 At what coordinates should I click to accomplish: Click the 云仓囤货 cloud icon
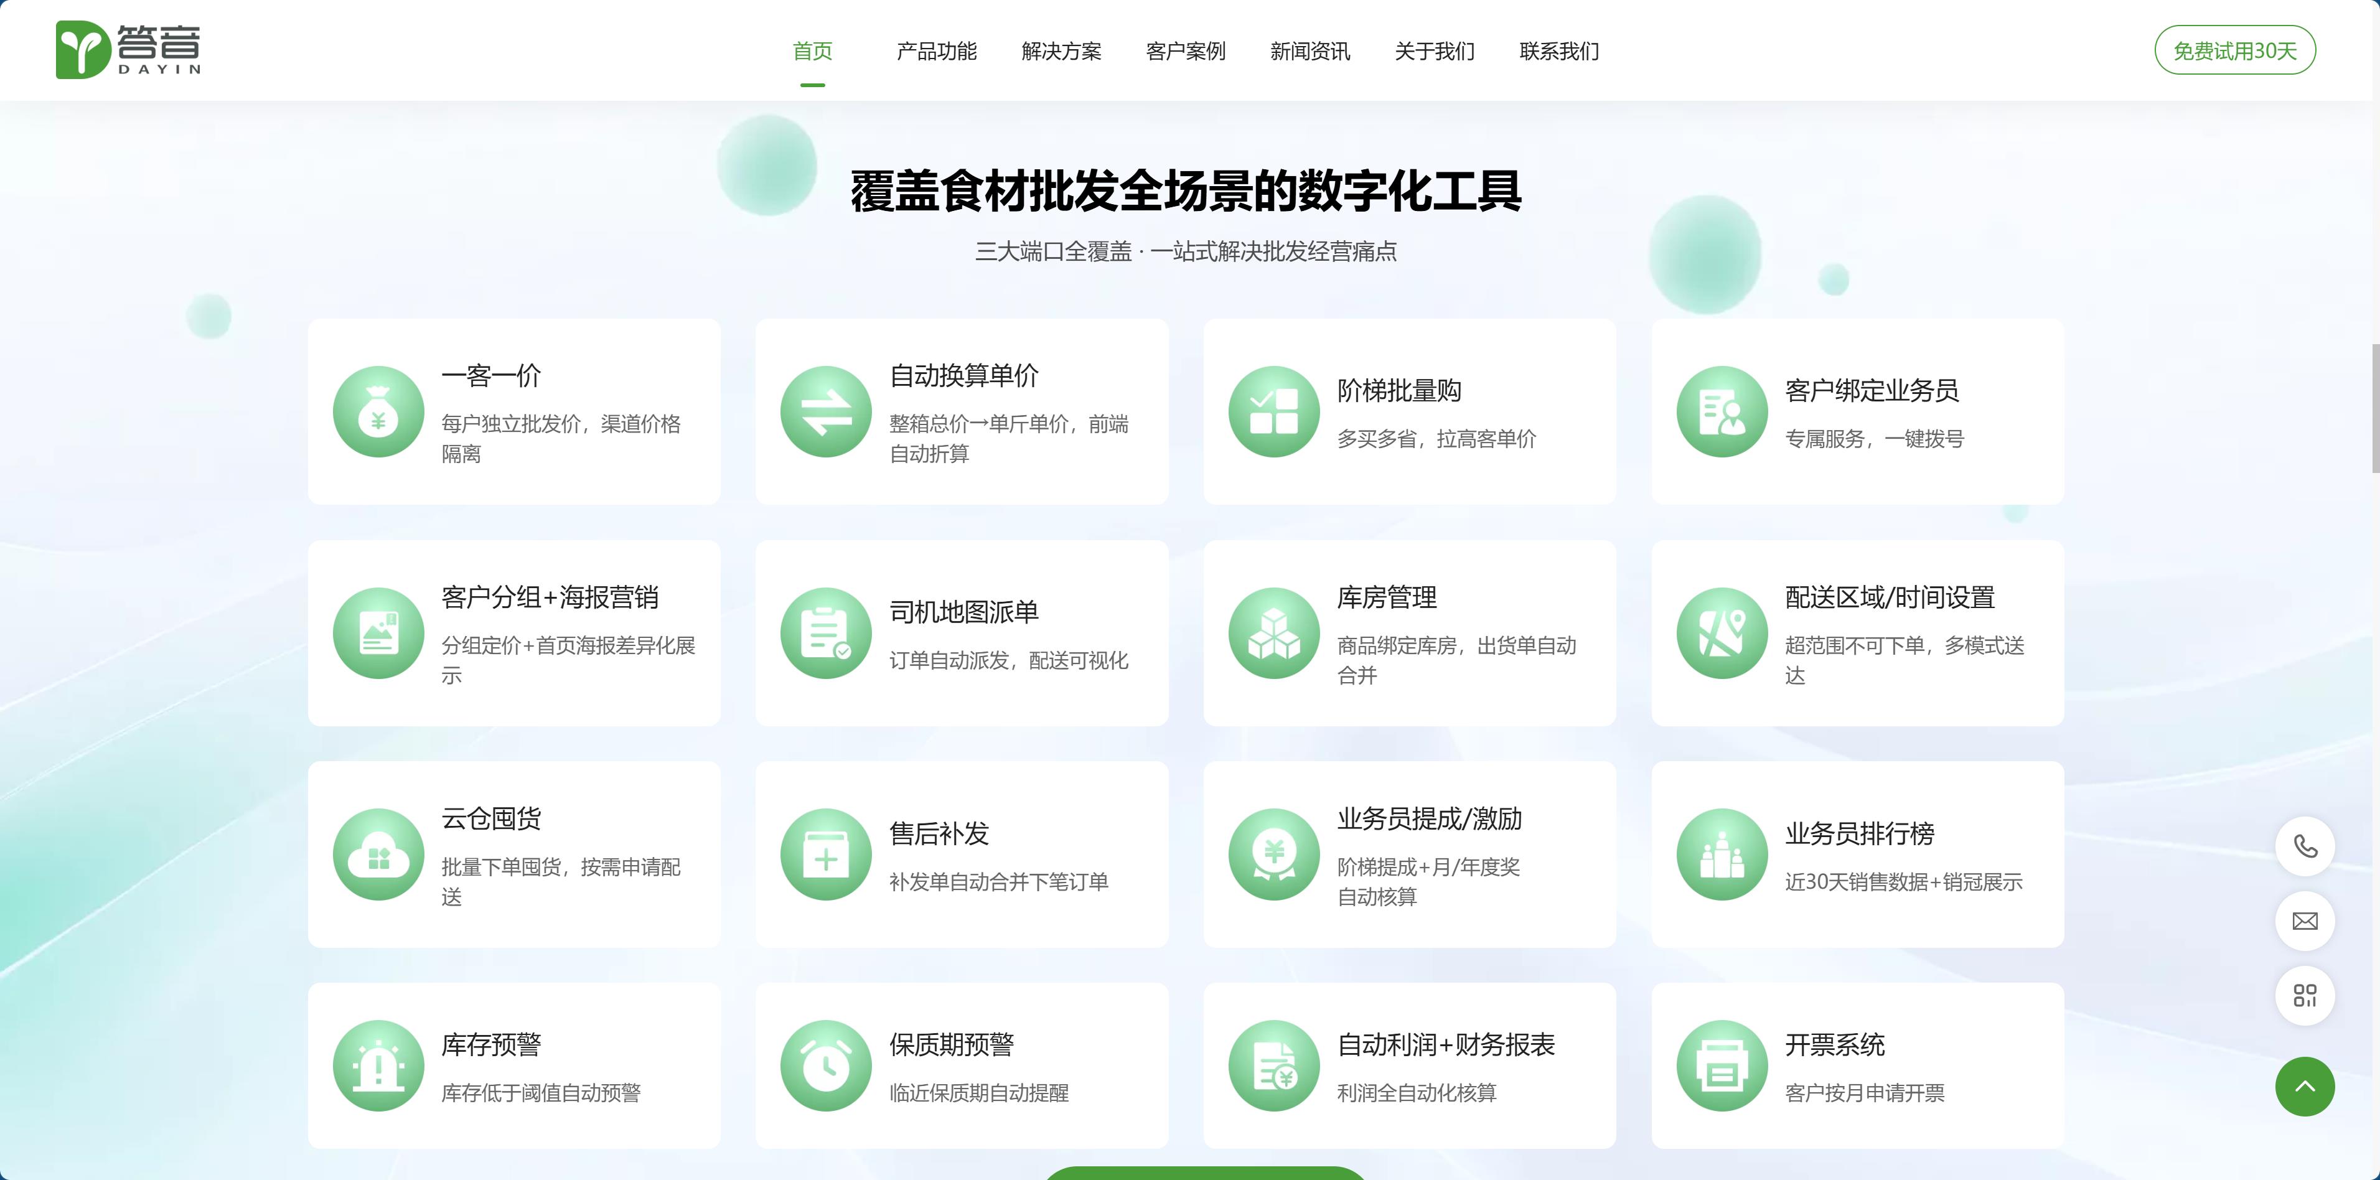[378, 855]
